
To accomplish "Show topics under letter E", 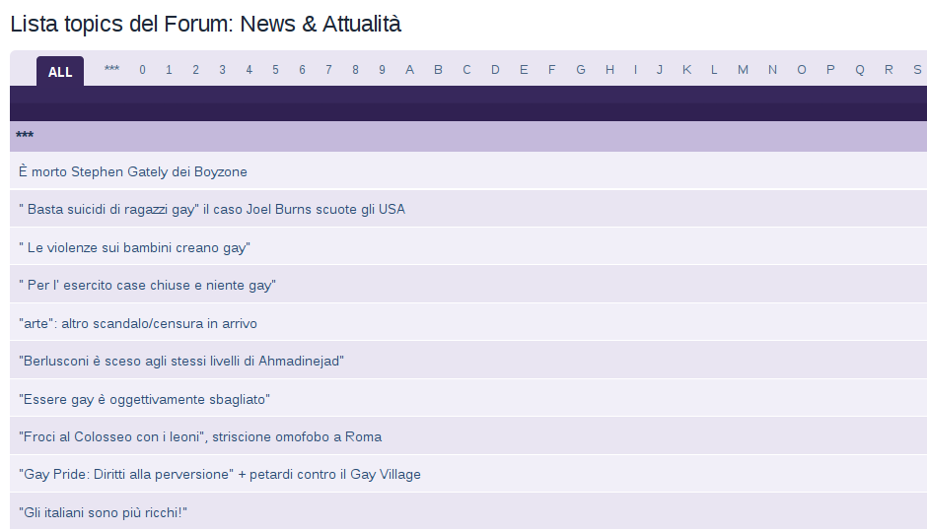I will pyautogui.click(x=524, y=70).
